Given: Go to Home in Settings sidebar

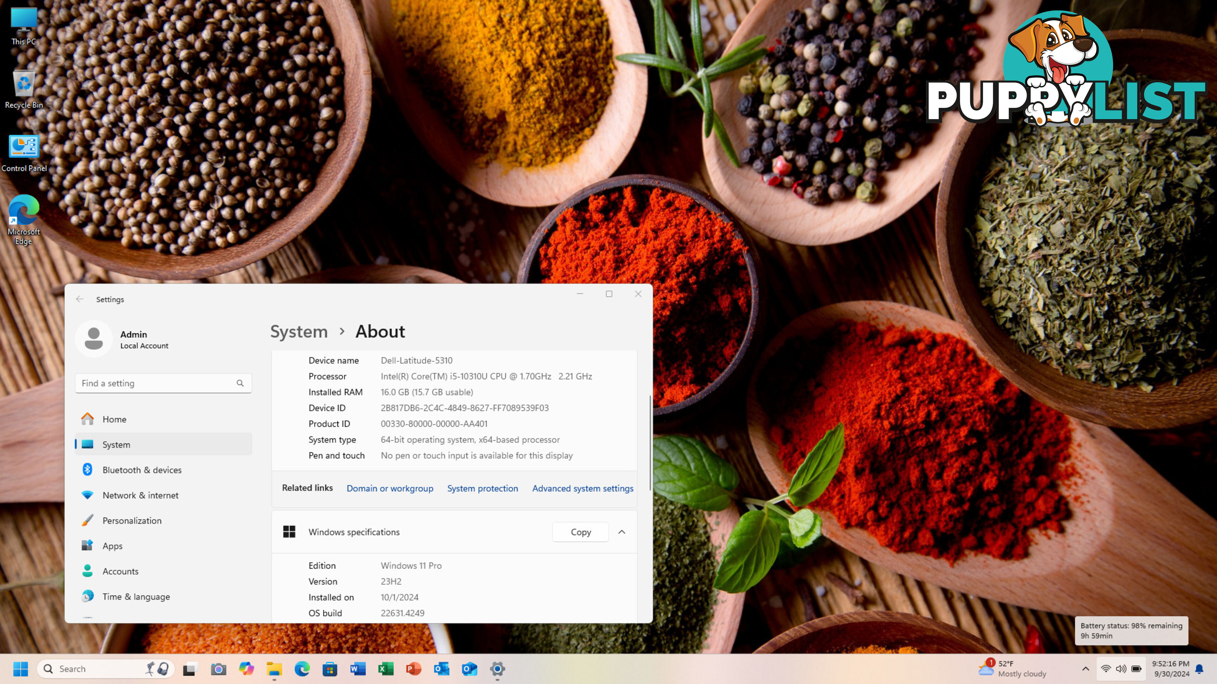Looking at the screenshot, I should [x=164, y=419].
